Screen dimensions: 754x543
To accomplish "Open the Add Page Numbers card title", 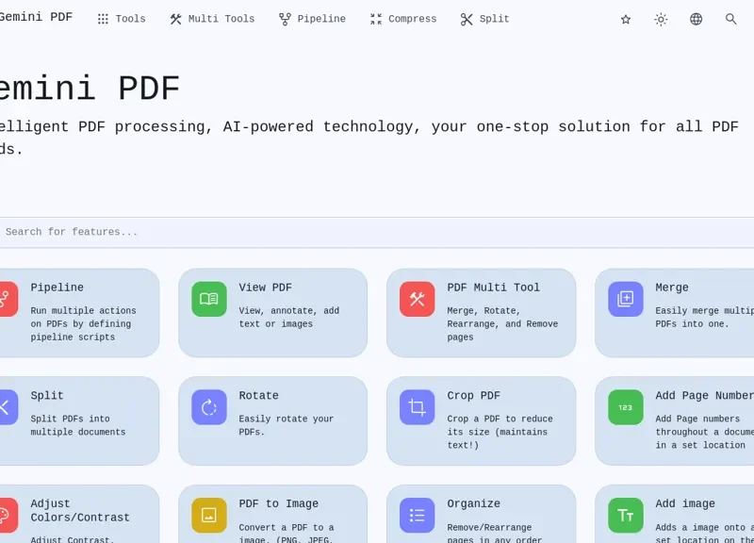I will click(x=704, y=396).
